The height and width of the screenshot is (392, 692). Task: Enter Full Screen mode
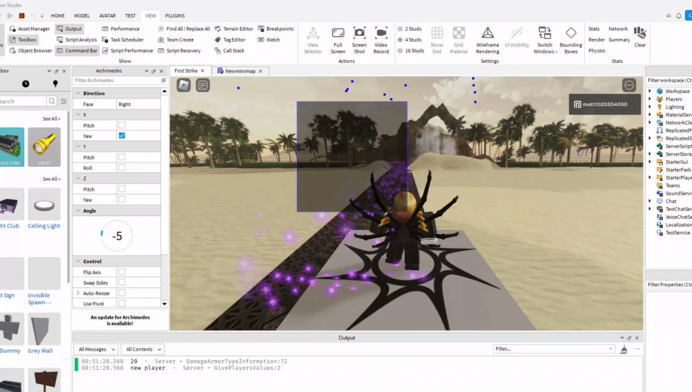click(x=338, y=40)
